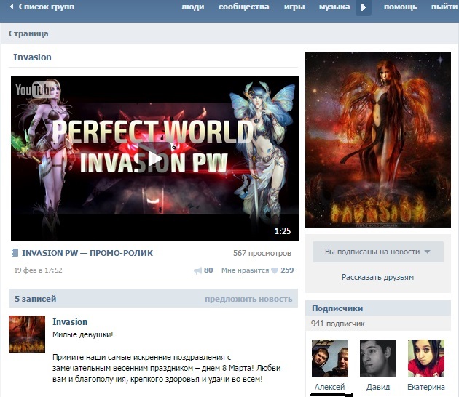The width and height of the screenshot is (459, 397).
Task: Click the Давид name link
Action: (378, 387)
